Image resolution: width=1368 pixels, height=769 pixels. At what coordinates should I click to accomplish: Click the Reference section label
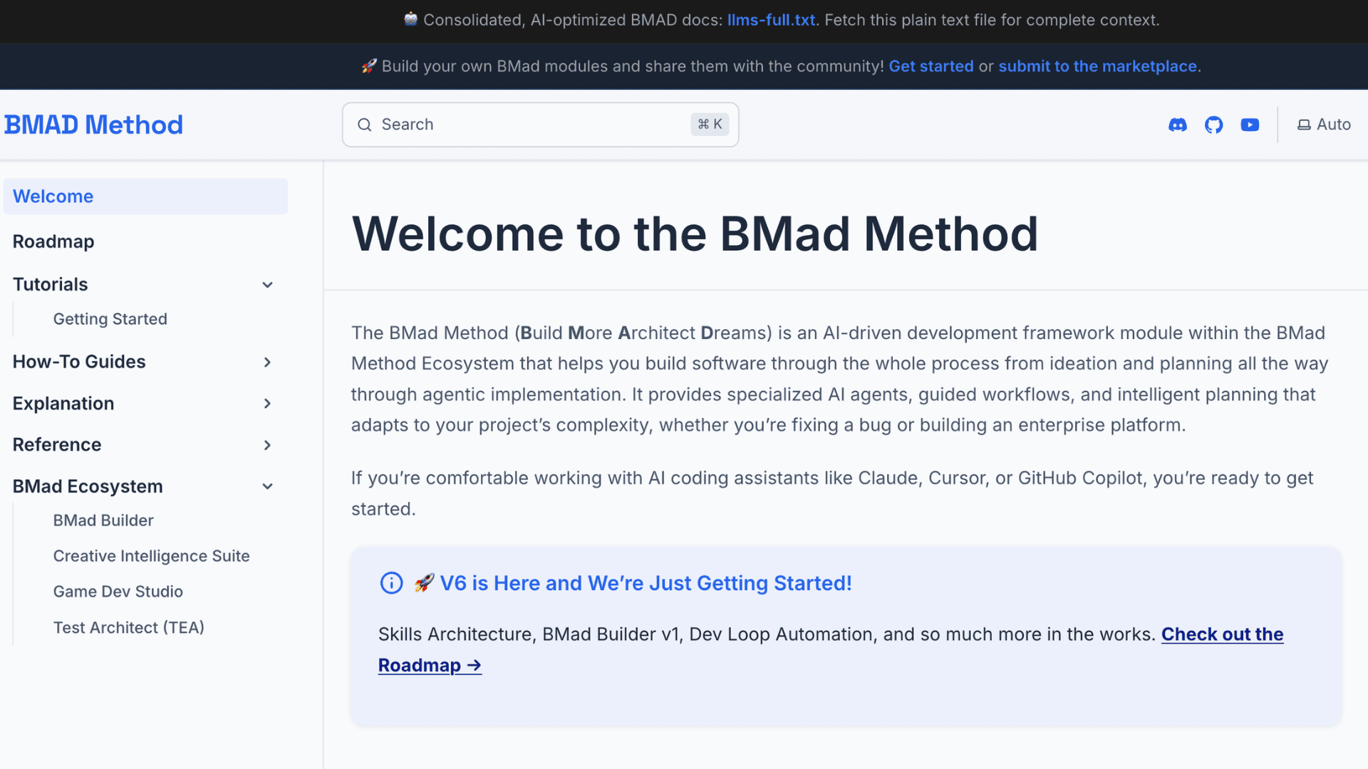tap(57, 445)
